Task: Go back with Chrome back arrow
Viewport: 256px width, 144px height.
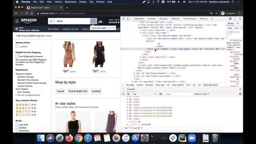Action: [x=16, y=13]
